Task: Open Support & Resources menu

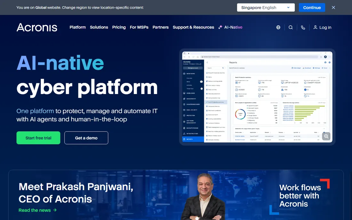Action: click(x=193, y=27)
